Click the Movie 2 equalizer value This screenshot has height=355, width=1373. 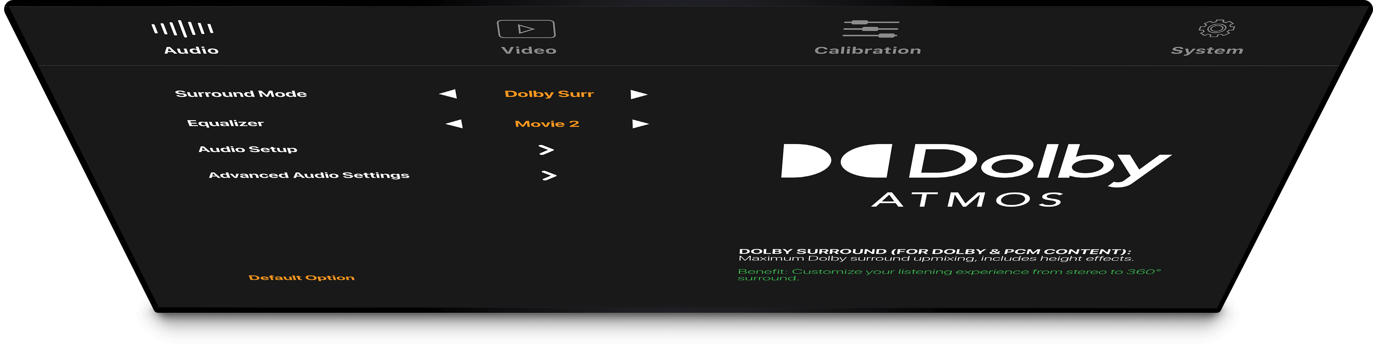(547, 123)
